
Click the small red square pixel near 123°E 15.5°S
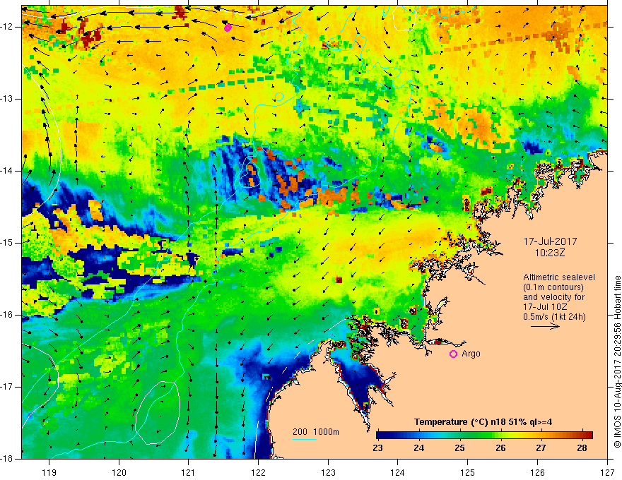(339, 280)
